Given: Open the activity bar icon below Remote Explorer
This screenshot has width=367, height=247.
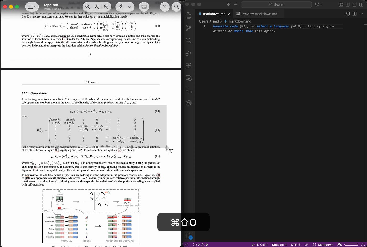Looking at the screenshot, I should click(188, 91).
